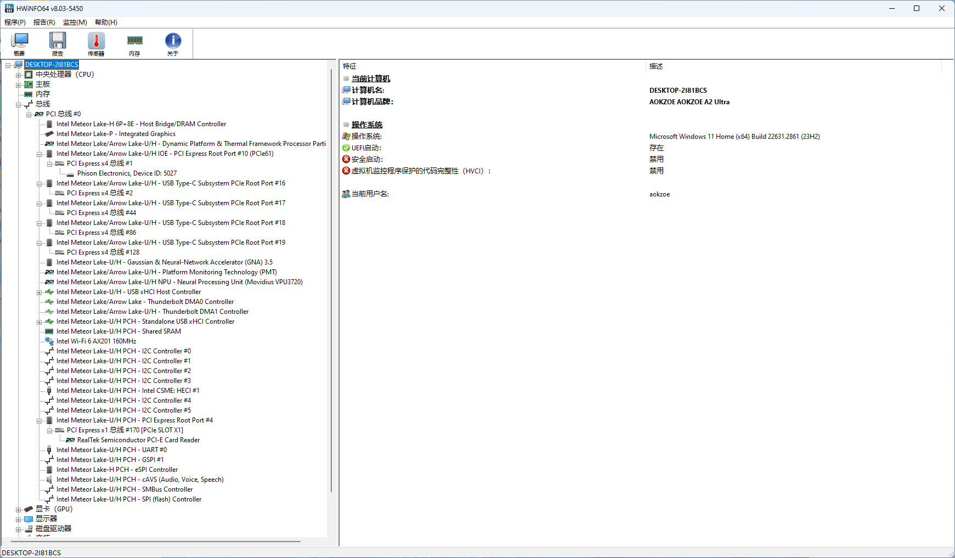Select the DESKTOP-2I81BCS root tree item

52,65
